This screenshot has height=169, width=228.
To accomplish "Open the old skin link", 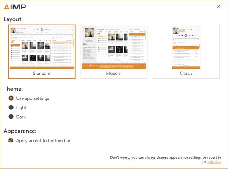I will point(214,162).
